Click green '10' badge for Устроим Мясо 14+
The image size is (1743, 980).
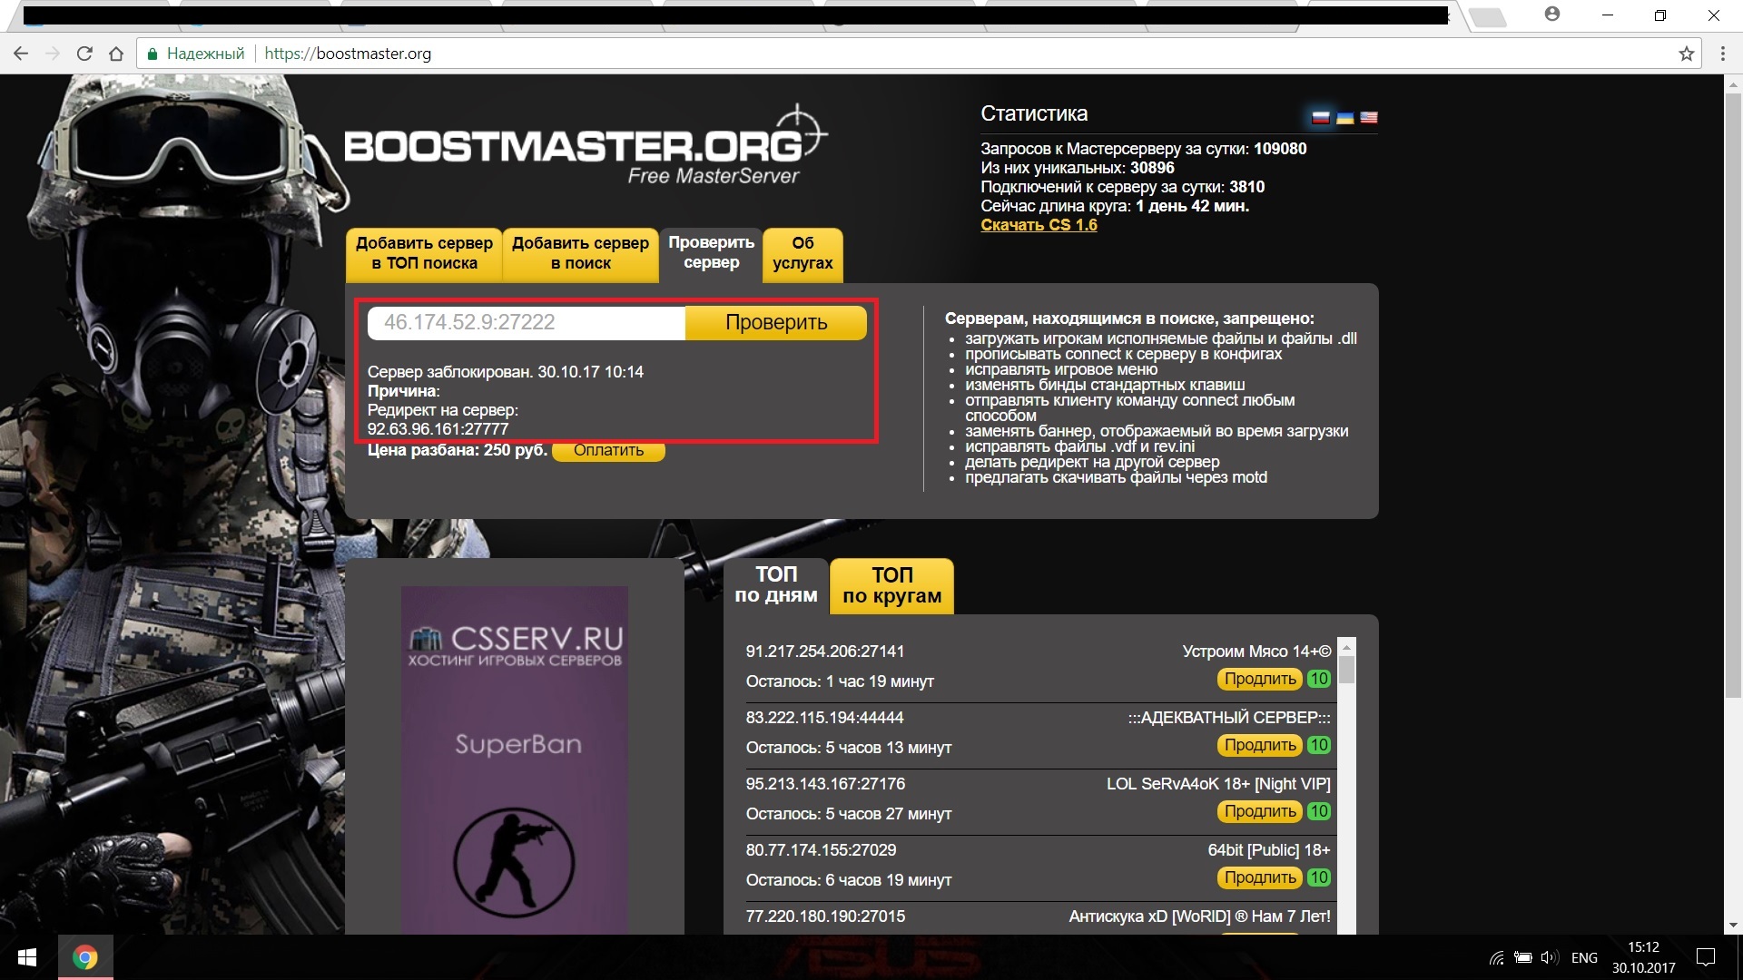click(1319, 679)
